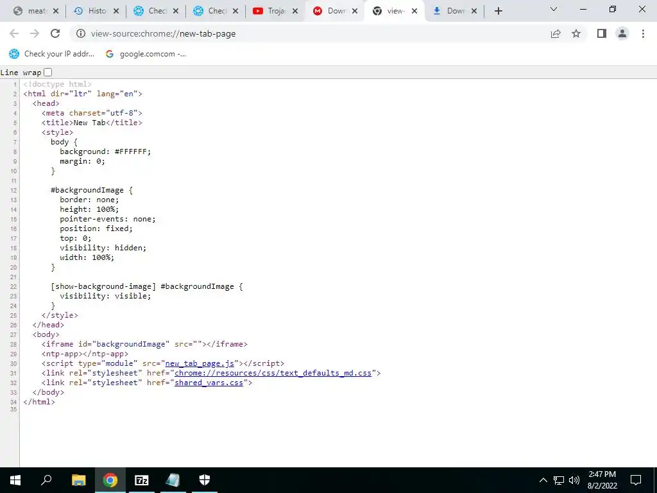Reload the current page
The height and width of the screenshot is (493, 657).
(x=55, y=33)
